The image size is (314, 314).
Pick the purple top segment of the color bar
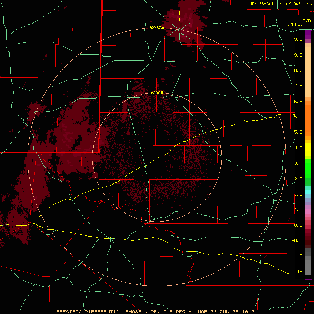308,35
